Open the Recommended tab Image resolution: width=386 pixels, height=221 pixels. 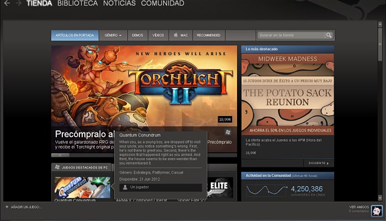tap(208, 35)
